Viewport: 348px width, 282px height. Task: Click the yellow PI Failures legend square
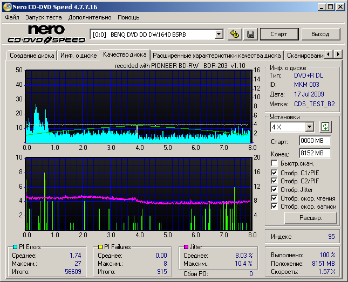tap(100, 247)
